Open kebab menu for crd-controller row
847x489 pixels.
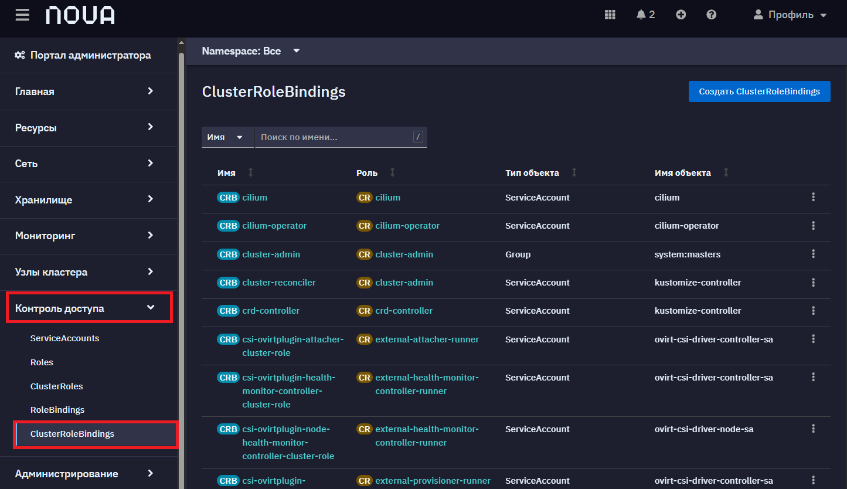813,310
